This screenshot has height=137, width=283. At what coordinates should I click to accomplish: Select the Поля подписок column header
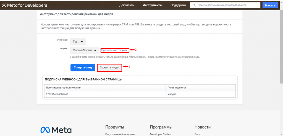coord(201,87)
